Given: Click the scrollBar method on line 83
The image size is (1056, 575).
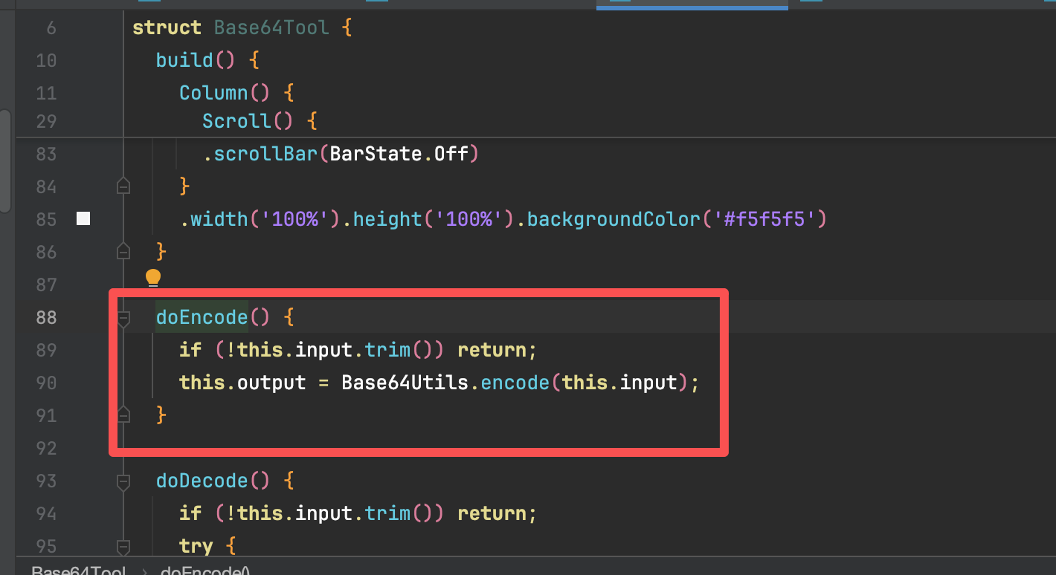Looking at the screenshot, I should tap(266, 154).
